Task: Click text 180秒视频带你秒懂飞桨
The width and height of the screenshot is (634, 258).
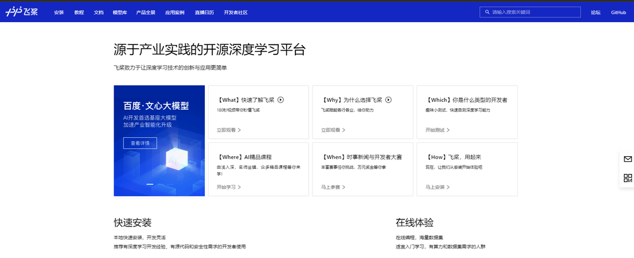Action: point(238,110)
